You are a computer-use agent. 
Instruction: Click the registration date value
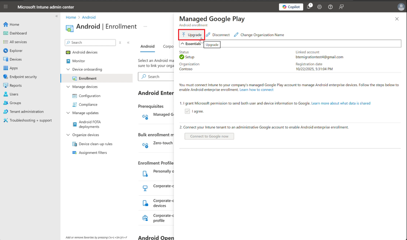pos(314,69)
